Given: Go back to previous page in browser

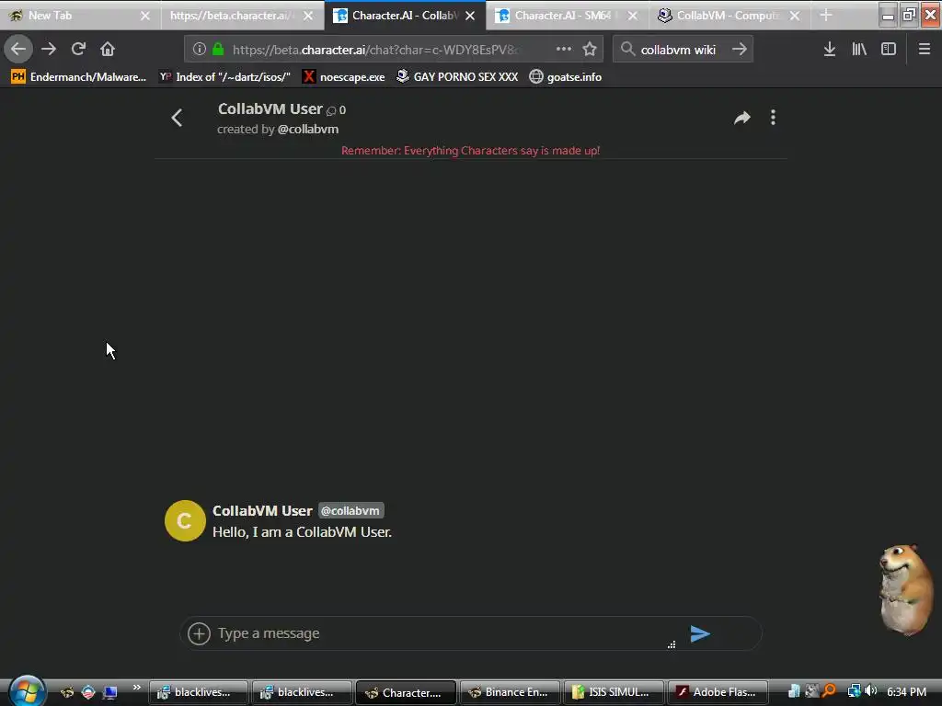Looking at the screenshot, I should click(18, 50).
